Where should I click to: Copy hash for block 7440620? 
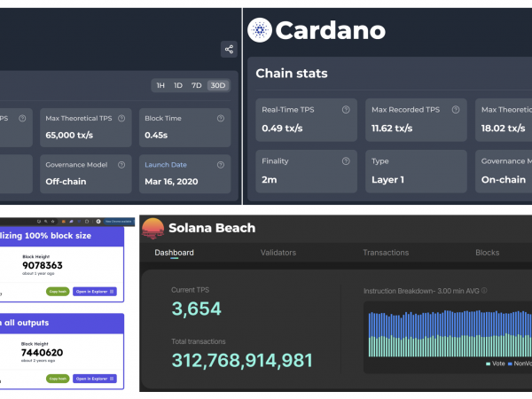[58, 379]
